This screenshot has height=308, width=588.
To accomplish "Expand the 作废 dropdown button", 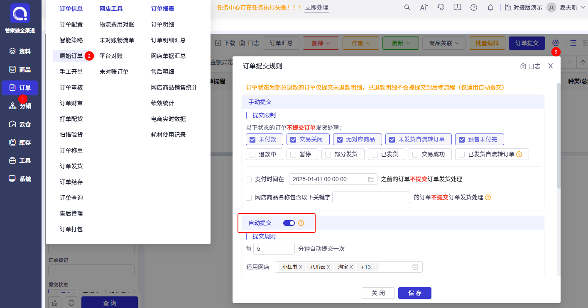I will click(361, 43).
